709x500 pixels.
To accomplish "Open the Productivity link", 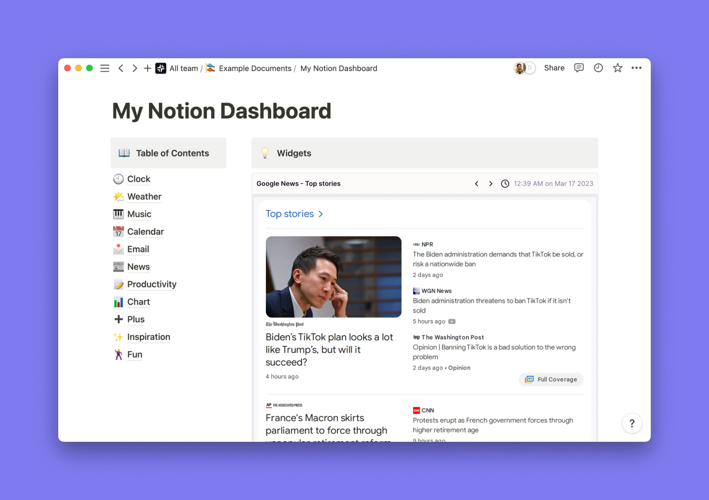I will pyautogui.click(x=152, y=284).
